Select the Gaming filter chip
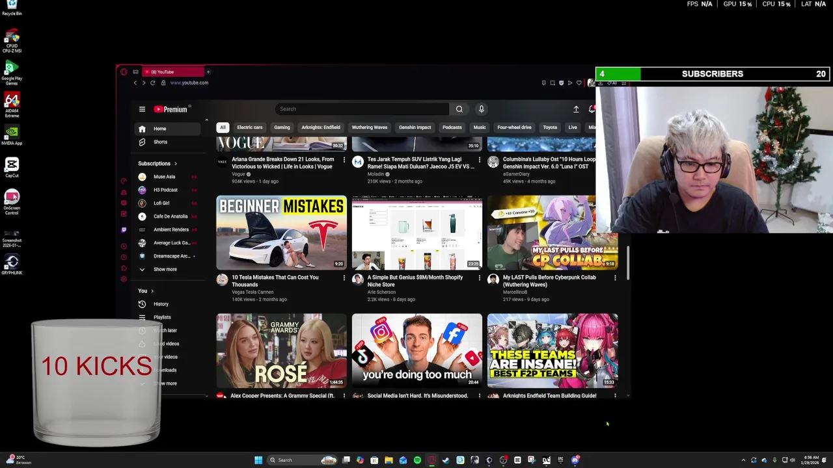The height and width of the screenshot is (468, 833). (282, 127)
